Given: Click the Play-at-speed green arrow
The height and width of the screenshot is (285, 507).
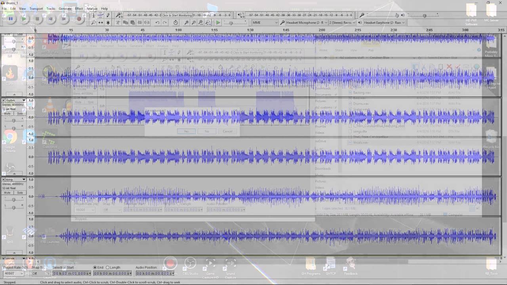Looking at the screenshot, I should [218, 23].
